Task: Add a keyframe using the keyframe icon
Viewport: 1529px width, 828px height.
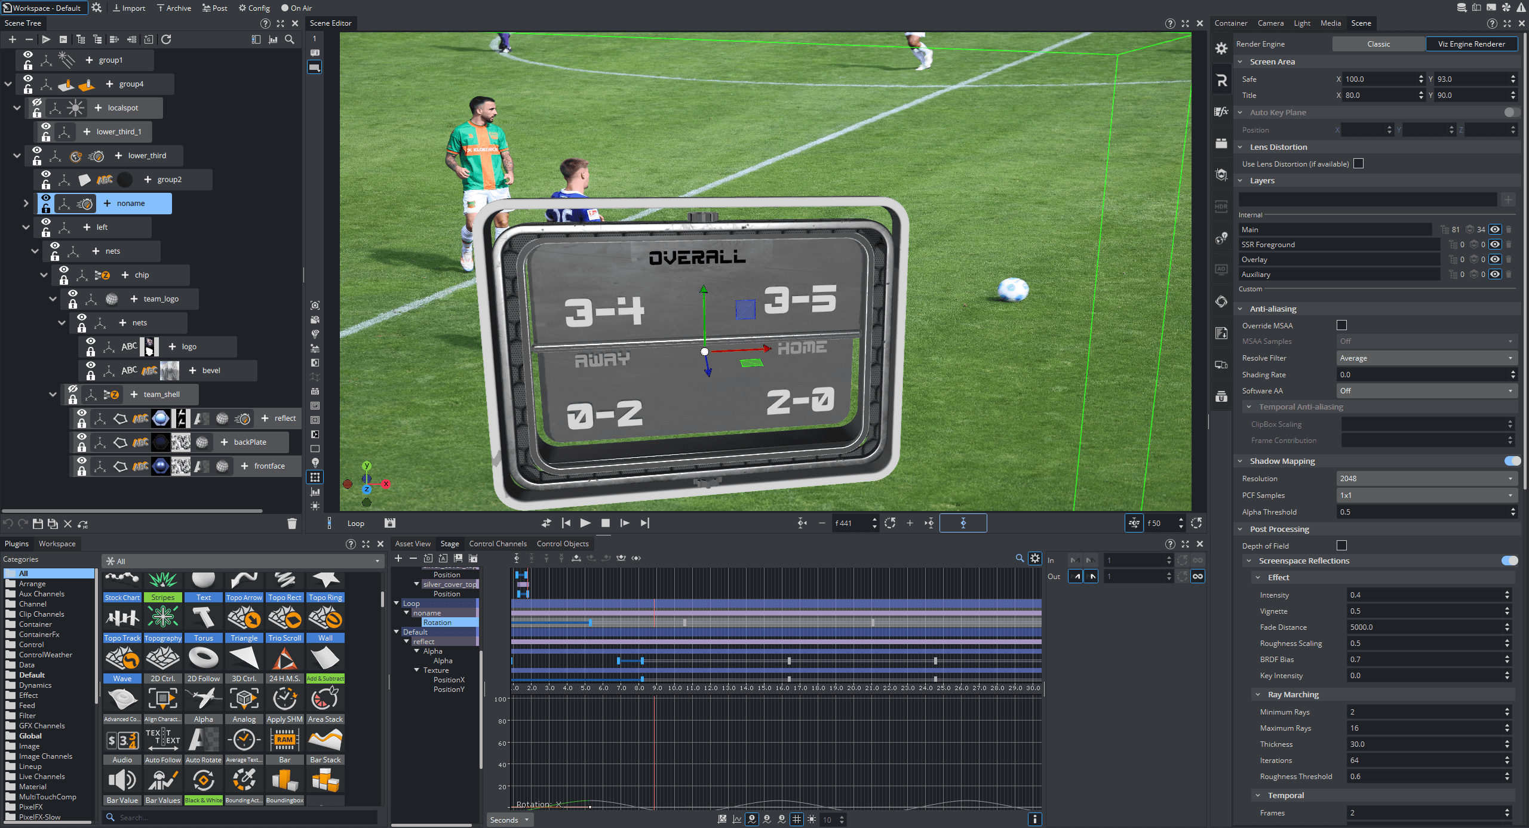Action: pyautogui.click(x=517, y=558)
